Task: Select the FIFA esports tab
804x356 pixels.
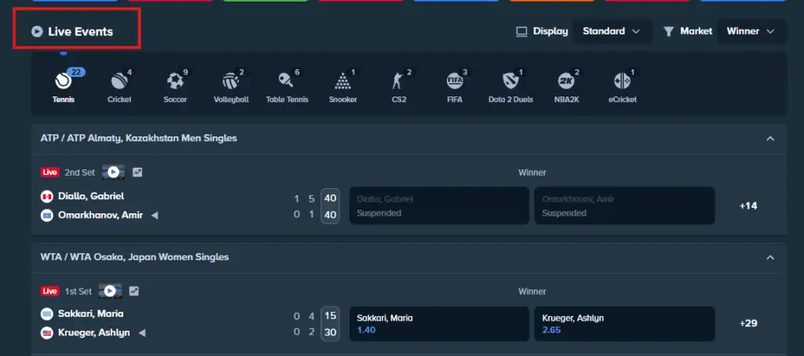Action: click(x=455, y=82)
